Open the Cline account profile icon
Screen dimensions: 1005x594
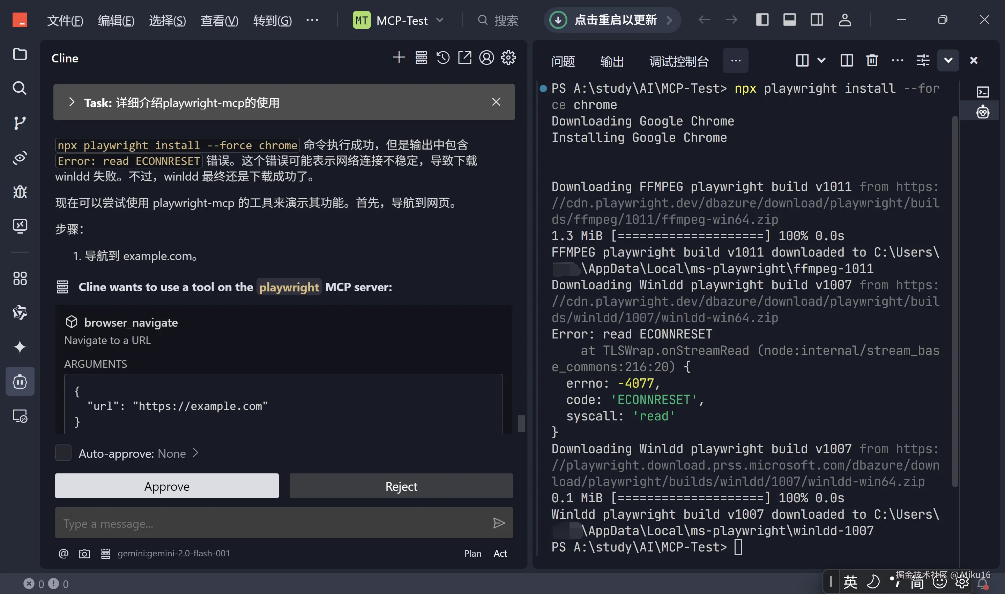click(x=486, y=58)
